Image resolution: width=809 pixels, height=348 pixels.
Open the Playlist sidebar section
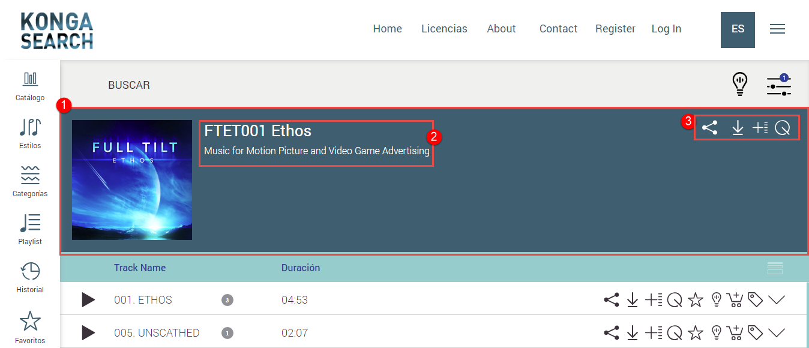coord(30,230)
